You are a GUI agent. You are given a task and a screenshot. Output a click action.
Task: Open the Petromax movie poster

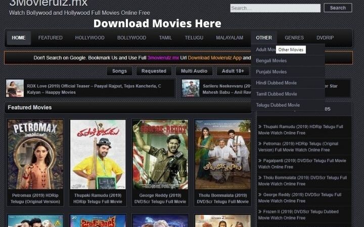click(35, 154)
